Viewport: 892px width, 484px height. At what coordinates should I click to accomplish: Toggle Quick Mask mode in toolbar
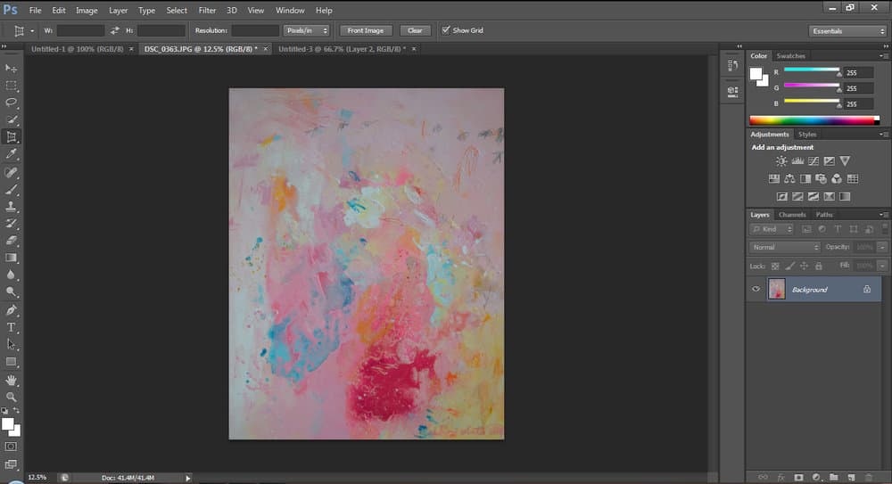pos(11,447)
